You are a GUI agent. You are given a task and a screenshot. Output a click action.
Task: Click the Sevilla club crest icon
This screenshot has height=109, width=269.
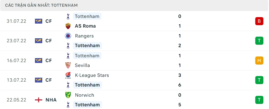point(68,65)
